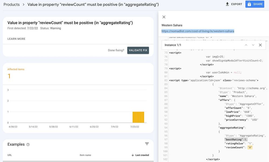Image resolution: width=269 pixels, height=162 pixels.
Task: Open the Products breadcrumb link
Action: pyautogui.click(x=12, y=5)
